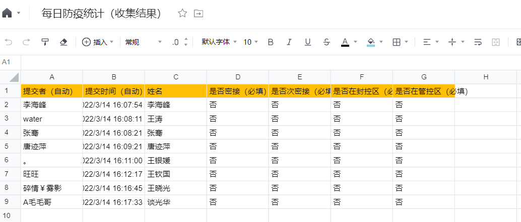
Task: Star this document as favorite
Action: coord(182,13)
